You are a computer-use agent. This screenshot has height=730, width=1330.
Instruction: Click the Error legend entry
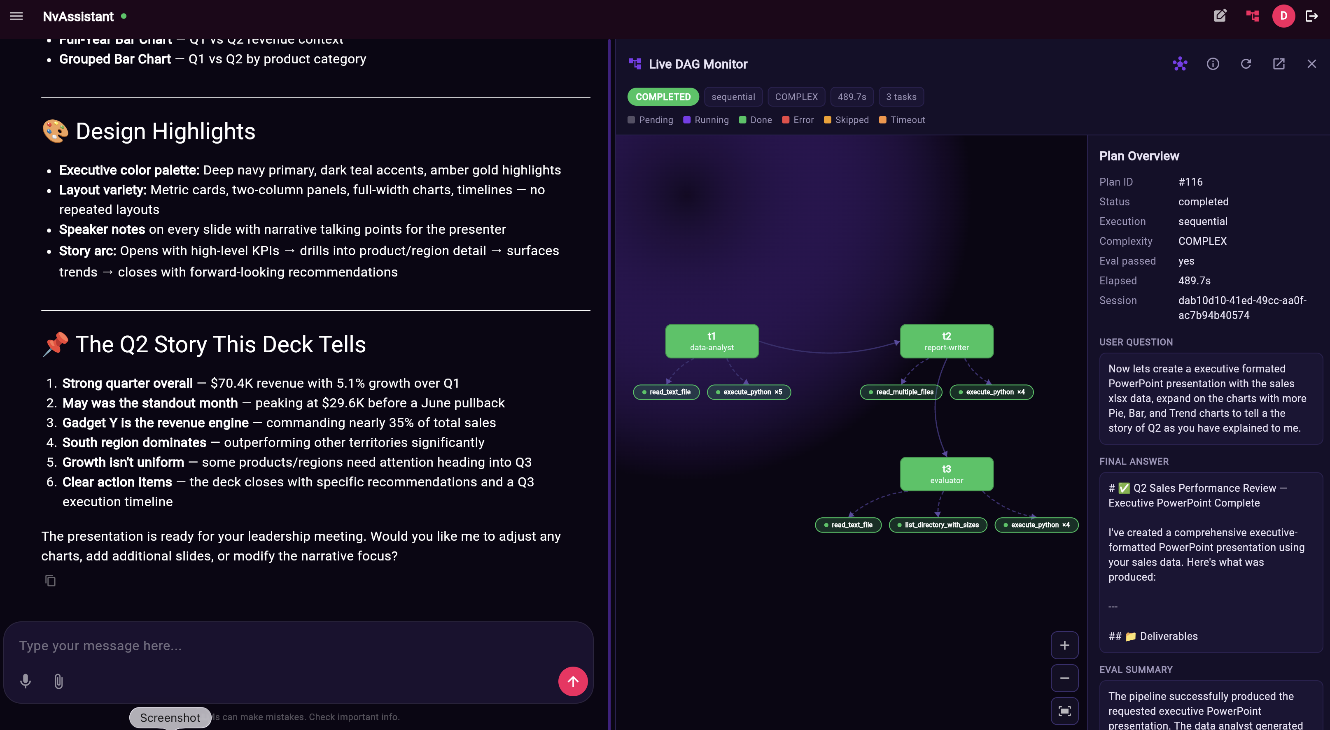(798, 120)
